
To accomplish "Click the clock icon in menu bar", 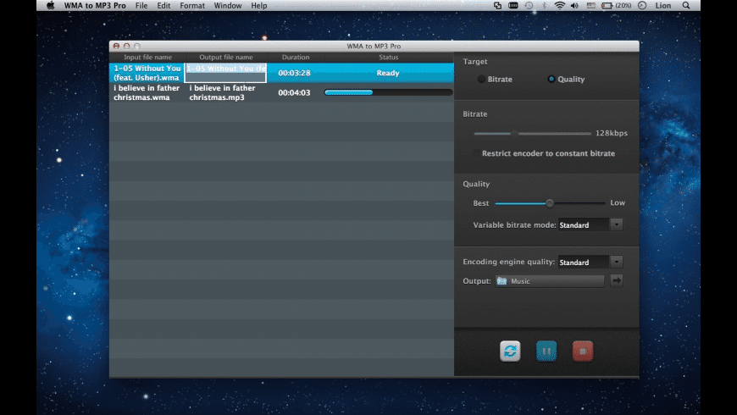I will (x=642, y=6).
